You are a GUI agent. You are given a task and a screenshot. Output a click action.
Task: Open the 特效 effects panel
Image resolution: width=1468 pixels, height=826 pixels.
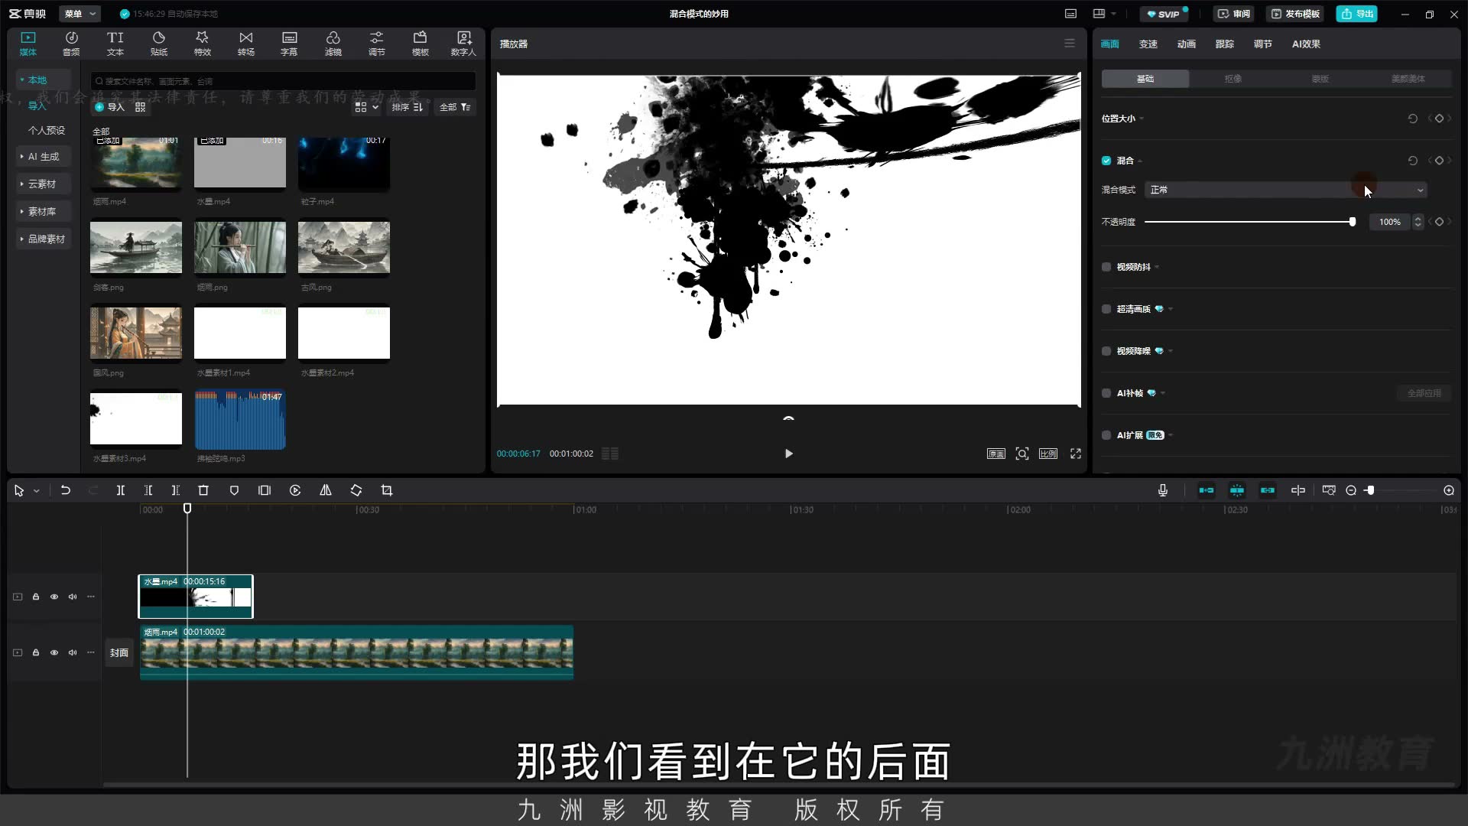[x=203, y=44]
